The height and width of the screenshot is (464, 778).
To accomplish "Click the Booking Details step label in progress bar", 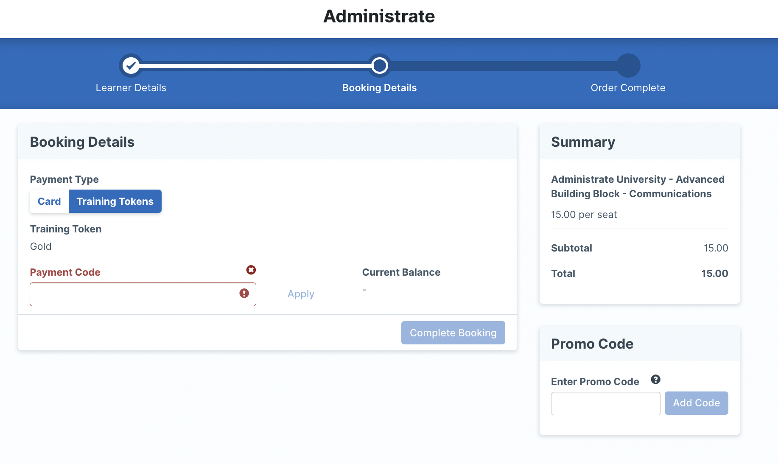I will [x=380, y=88].
